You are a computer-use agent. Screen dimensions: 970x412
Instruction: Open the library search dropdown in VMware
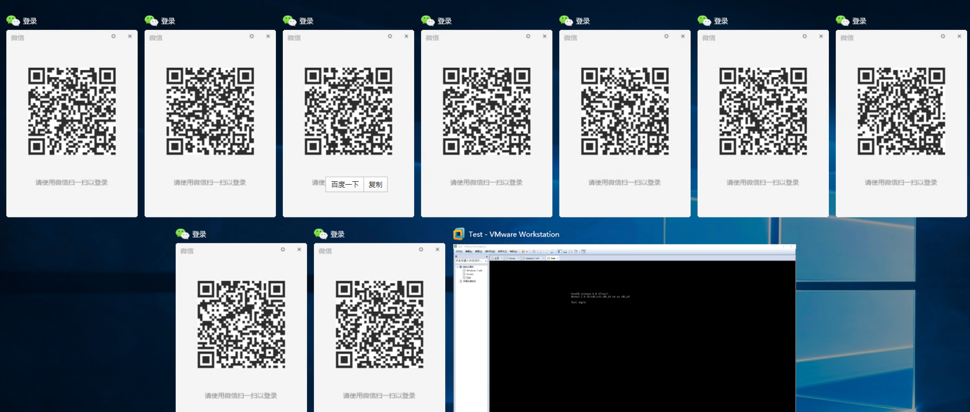tap(486, 261)
